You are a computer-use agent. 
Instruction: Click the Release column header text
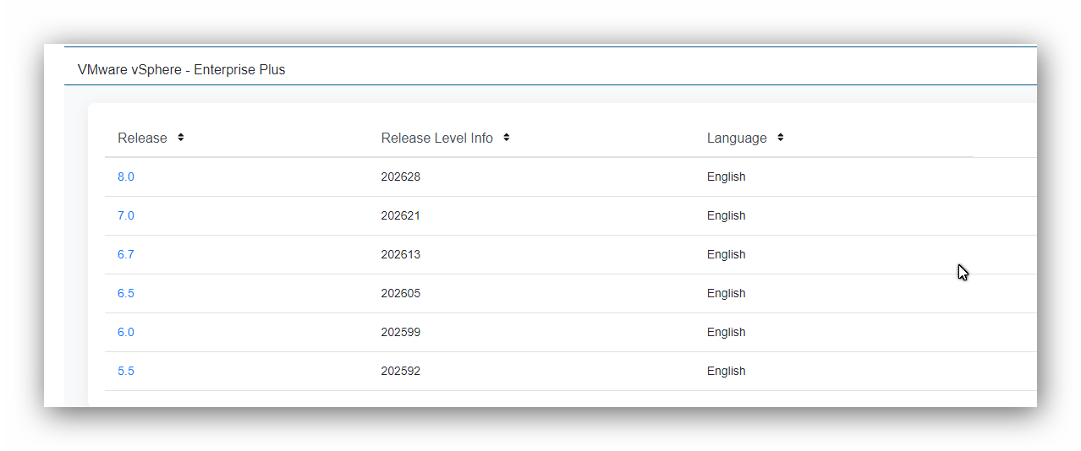click(142, 138)
